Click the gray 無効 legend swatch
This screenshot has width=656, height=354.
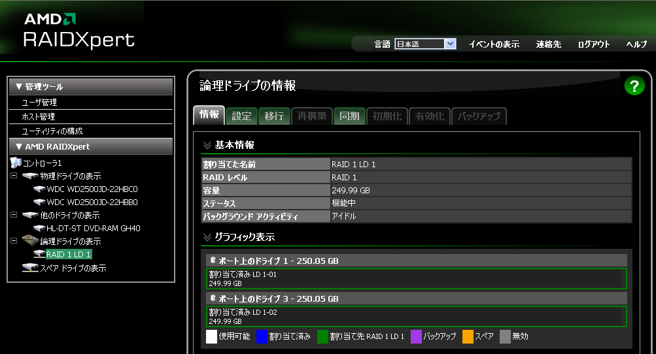coord(506,336)
